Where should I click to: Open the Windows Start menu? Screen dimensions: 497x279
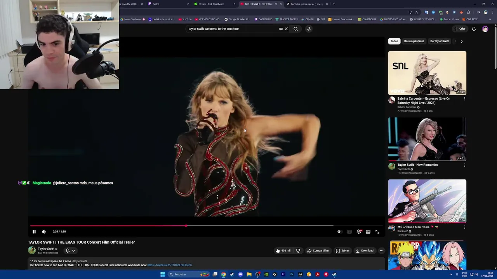(163, 274)
